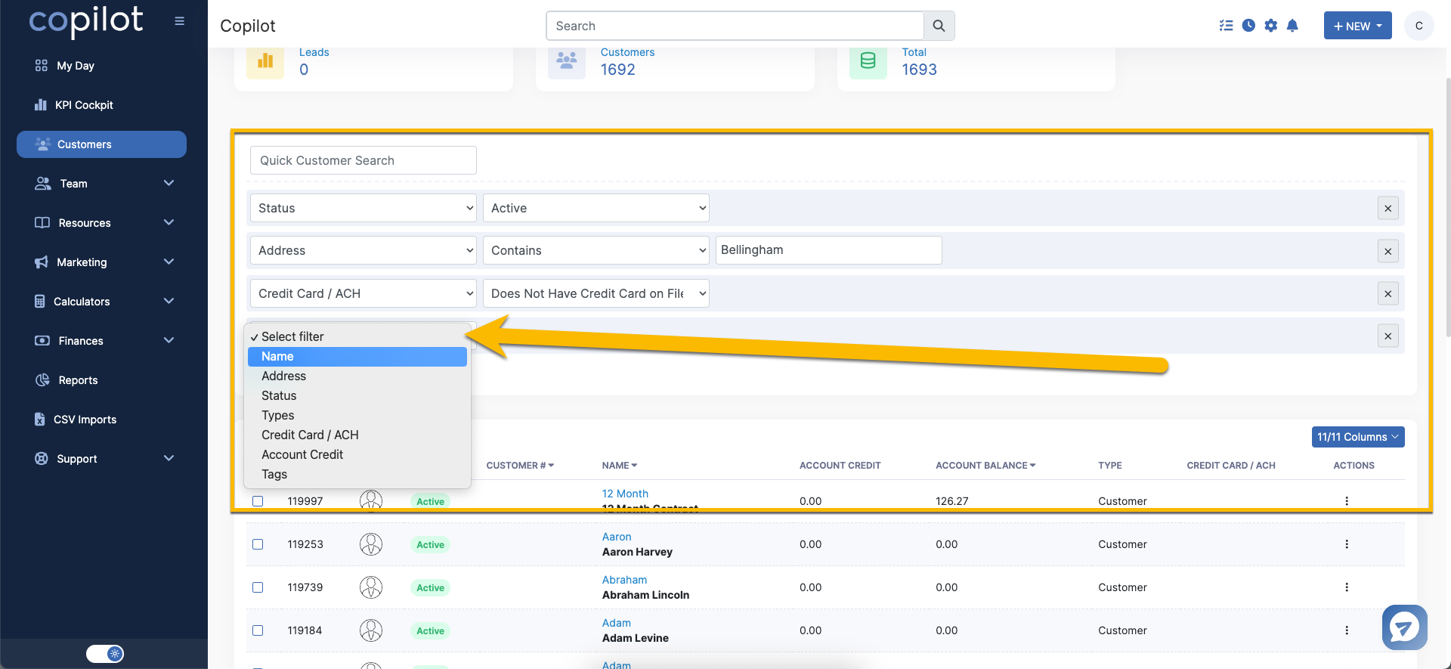Open Does Not Have Credit Card dropdown
Screen dimensions: 1451x669
[596, 293]
